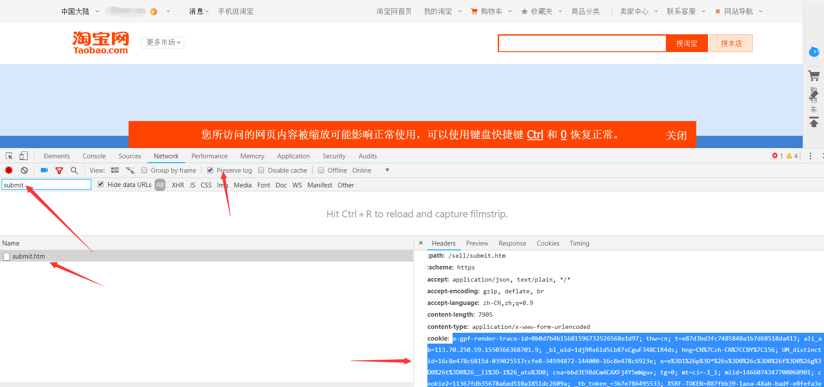The width and height of the screenshot is (824, 387).
Task: Enable the Group by frame checkbox
Action: tap(144, 171)
